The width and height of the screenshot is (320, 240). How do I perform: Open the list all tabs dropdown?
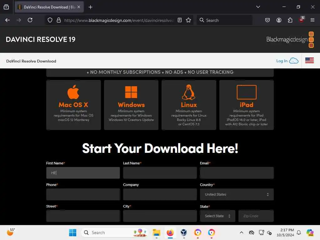(x=258, y=7)
